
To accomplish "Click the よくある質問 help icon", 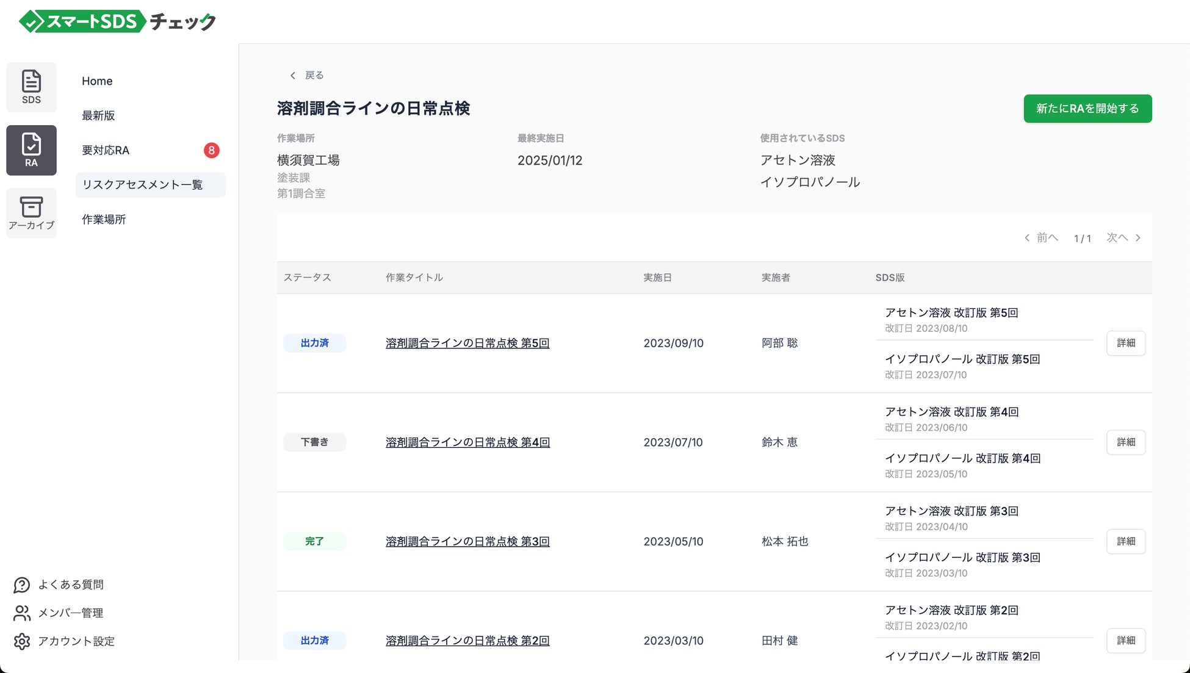I will (22, 585).
